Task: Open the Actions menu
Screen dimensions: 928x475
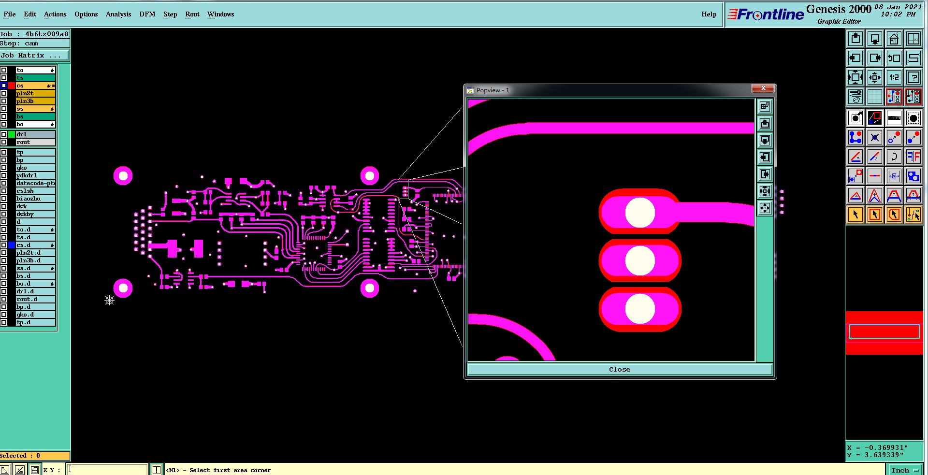Action: point(55,14)
